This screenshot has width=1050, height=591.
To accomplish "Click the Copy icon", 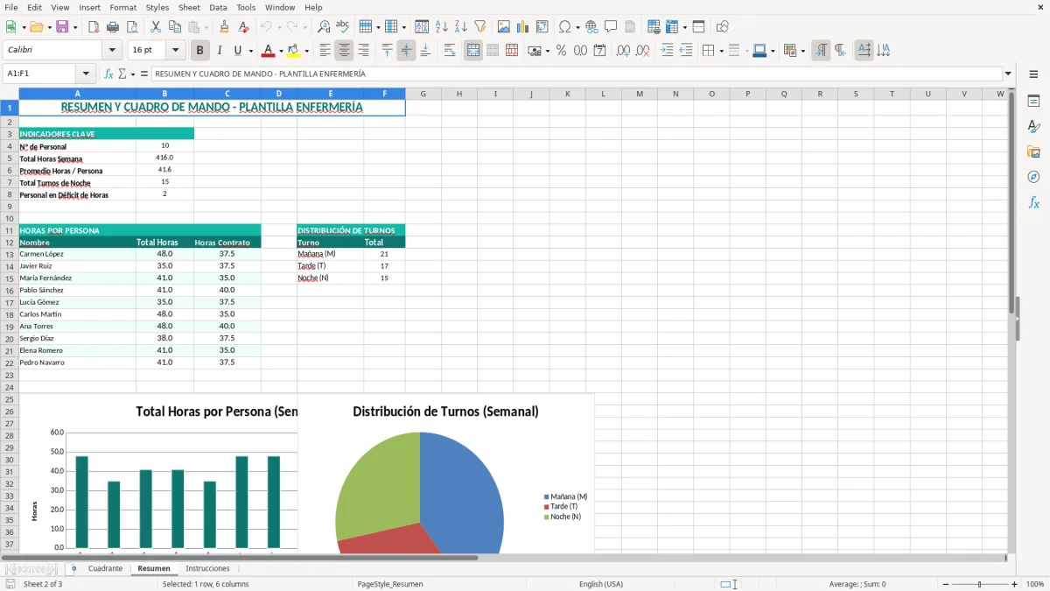I will (x=175, y=27).
